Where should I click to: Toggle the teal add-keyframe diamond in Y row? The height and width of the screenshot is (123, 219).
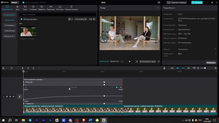pyautogui.click(x=117, y=87)
